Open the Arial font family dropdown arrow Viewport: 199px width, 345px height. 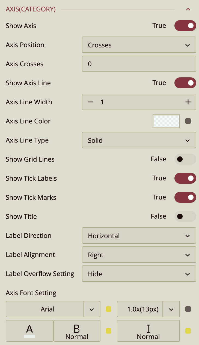coord(92,309)
